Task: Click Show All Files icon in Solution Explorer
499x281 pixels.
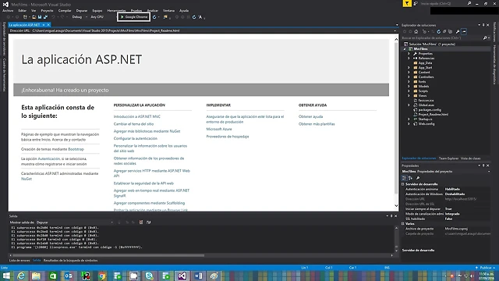Action: (x=450, y=31)
